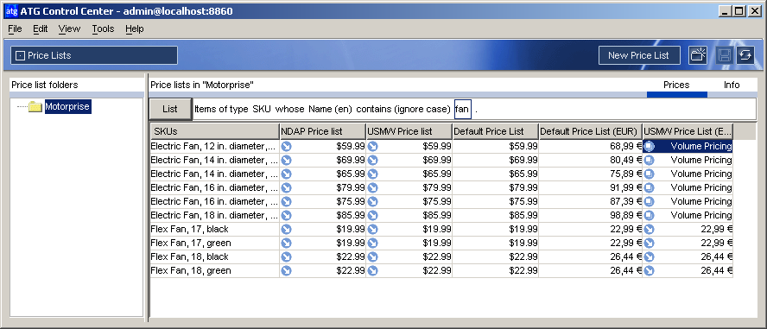Viewport: 767px width, 329px height.
Task: Click the USMW Price list icon in the $75.99 row
Action: tap(373, 201)
